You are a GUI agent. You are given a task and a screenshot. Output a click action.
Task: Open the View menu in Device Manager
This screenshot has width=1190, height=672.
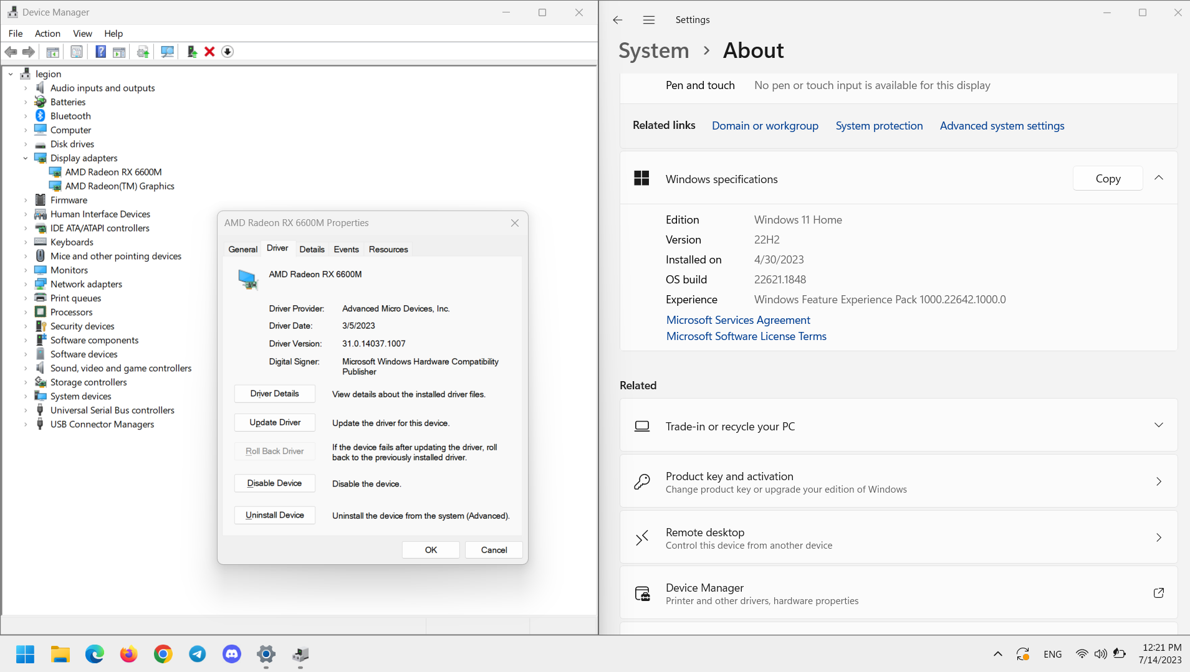(x=82, y=34)
